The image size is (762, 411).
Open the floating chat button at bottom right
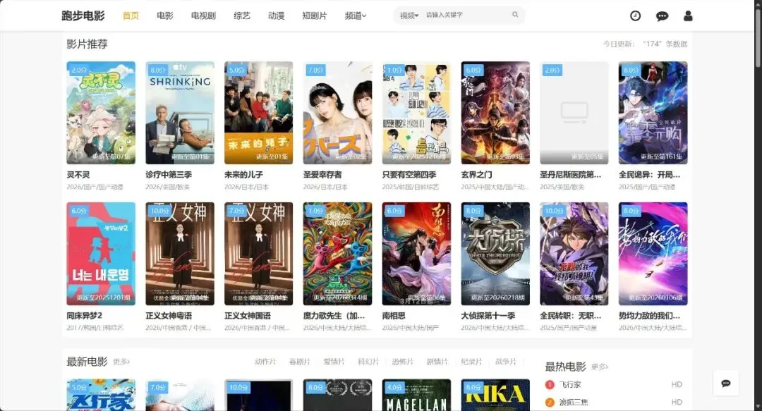(725, 384)
